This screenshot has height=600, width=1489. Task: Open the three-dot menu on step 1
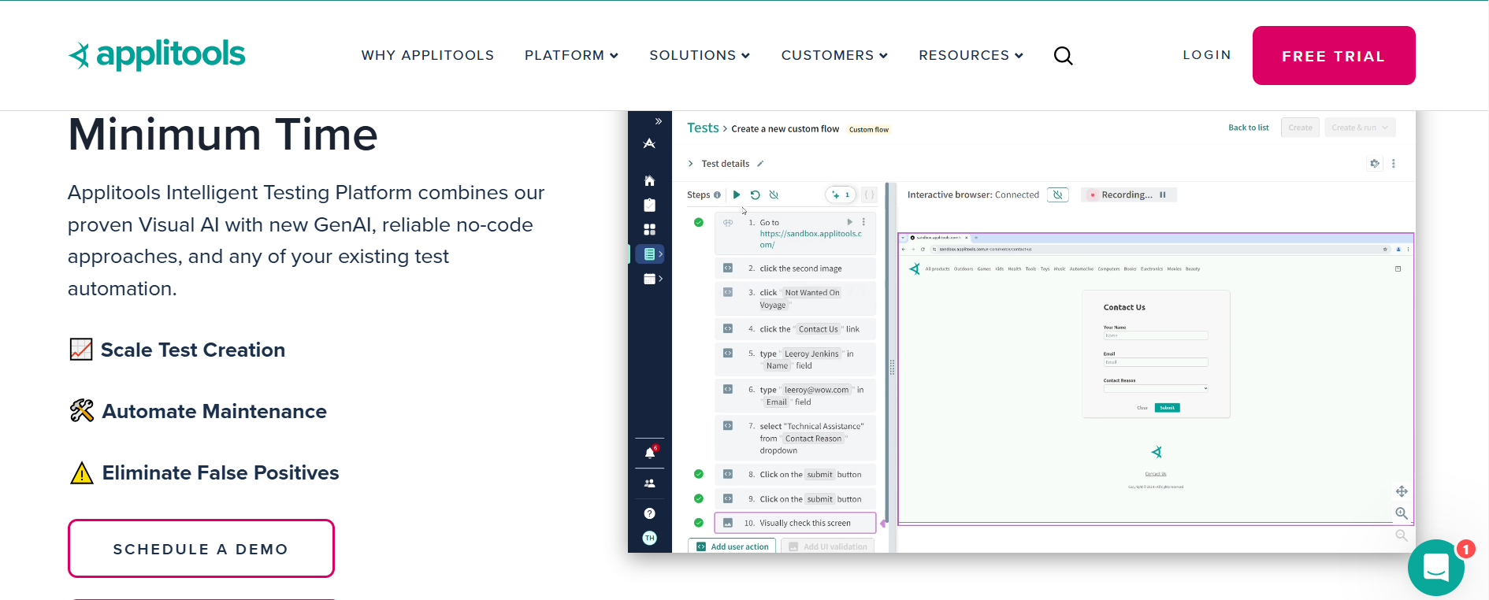tap(863, 222)
